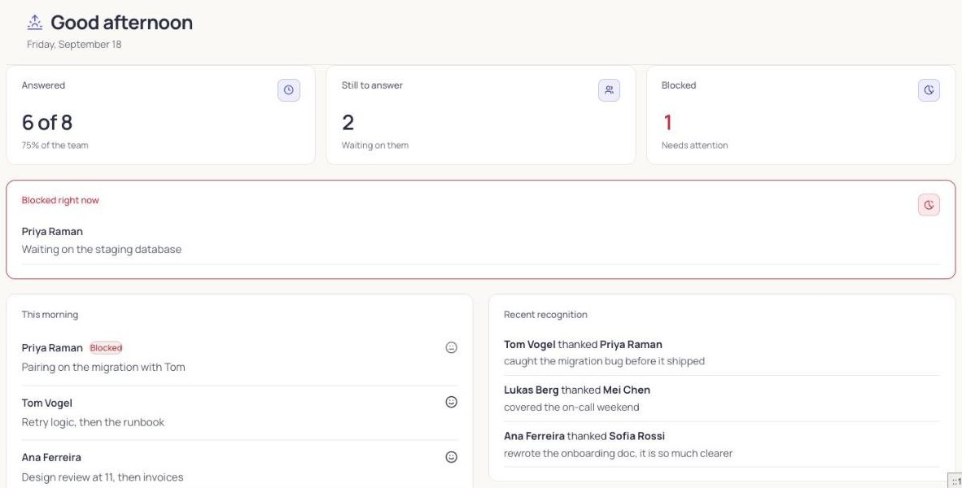The image size is (962, 488).
Task: Click the smiley face on Tom Vogel's morning row
Action: [452, 402]
